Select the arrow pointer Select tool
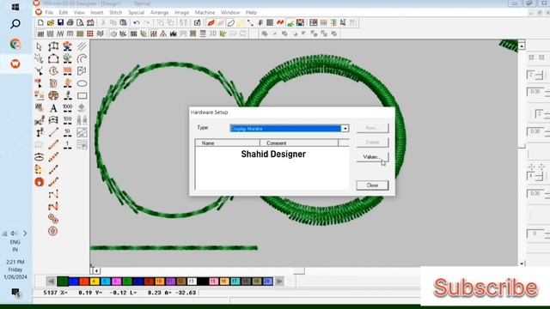Screen dimensions: 550x309 point(39,46)
